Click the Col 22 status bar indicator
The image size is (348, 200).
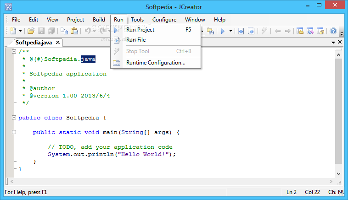312,192
